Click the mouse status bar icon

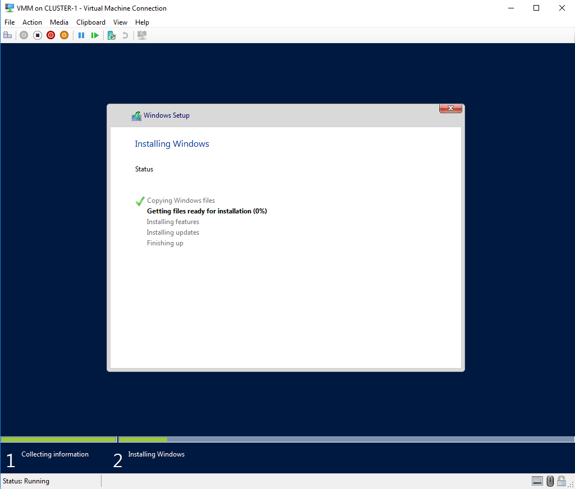coord(550,481)
